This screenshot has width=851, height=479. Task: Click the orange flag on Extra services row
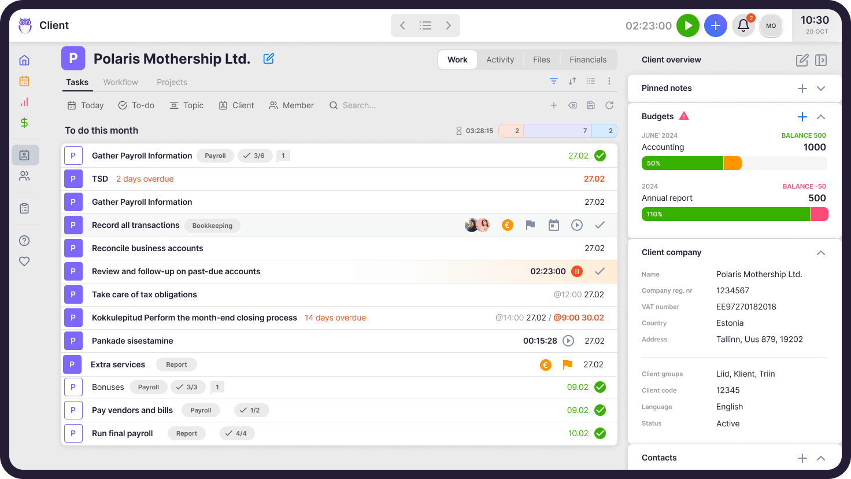click(x=567, y=364)
